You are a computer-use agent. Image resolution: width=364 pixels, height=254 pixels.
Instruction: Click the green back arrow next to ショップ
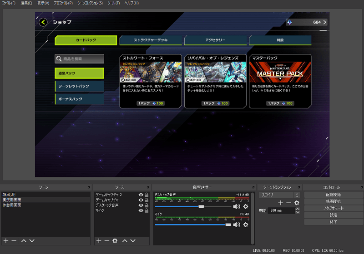43,22
